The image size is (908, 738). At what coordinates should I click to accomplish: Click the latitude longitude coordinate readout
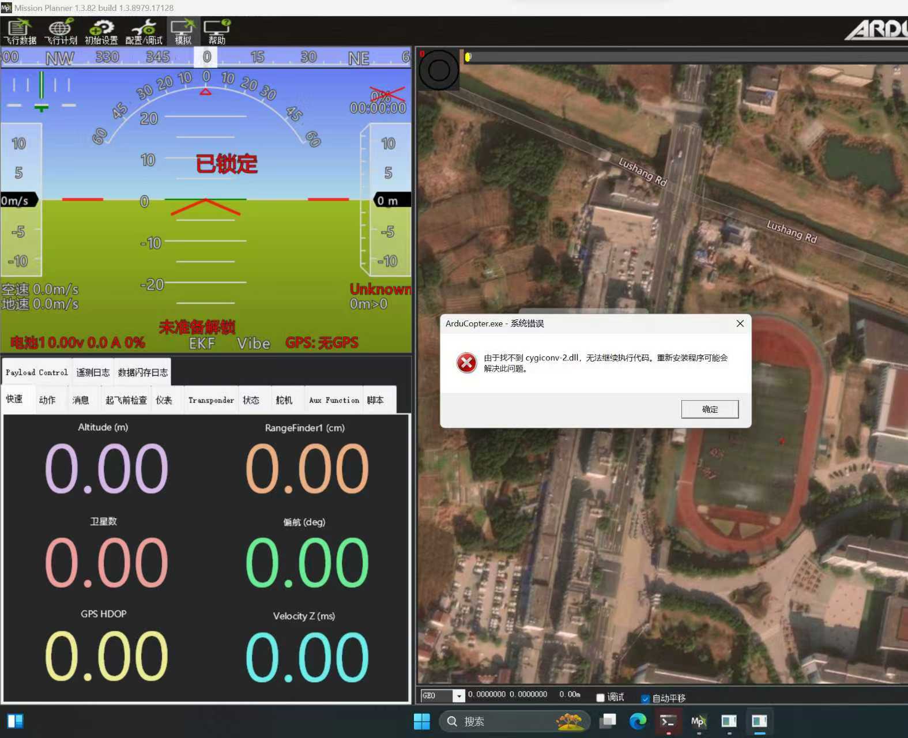(507, 695)
